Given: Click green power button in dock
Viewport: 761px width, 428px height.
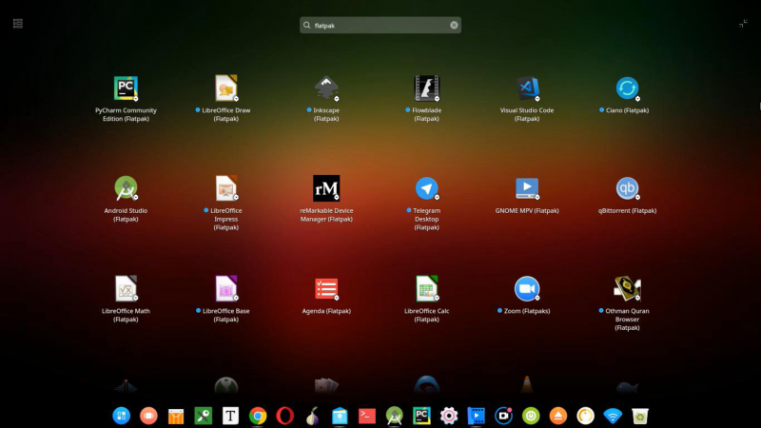Looking at the screenshot, I should [531, 416].
